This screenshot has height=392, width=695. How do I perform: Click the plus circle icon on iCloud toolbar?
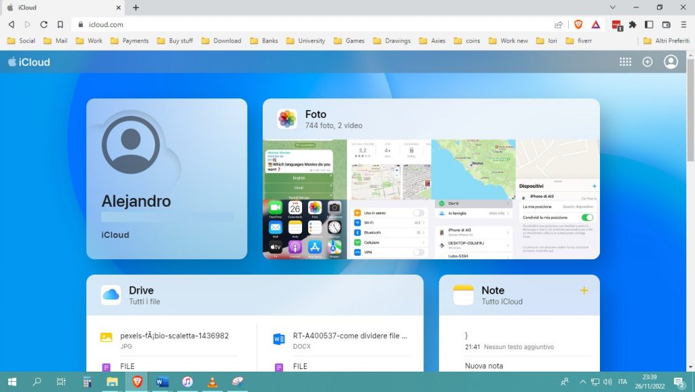point(647,62)
